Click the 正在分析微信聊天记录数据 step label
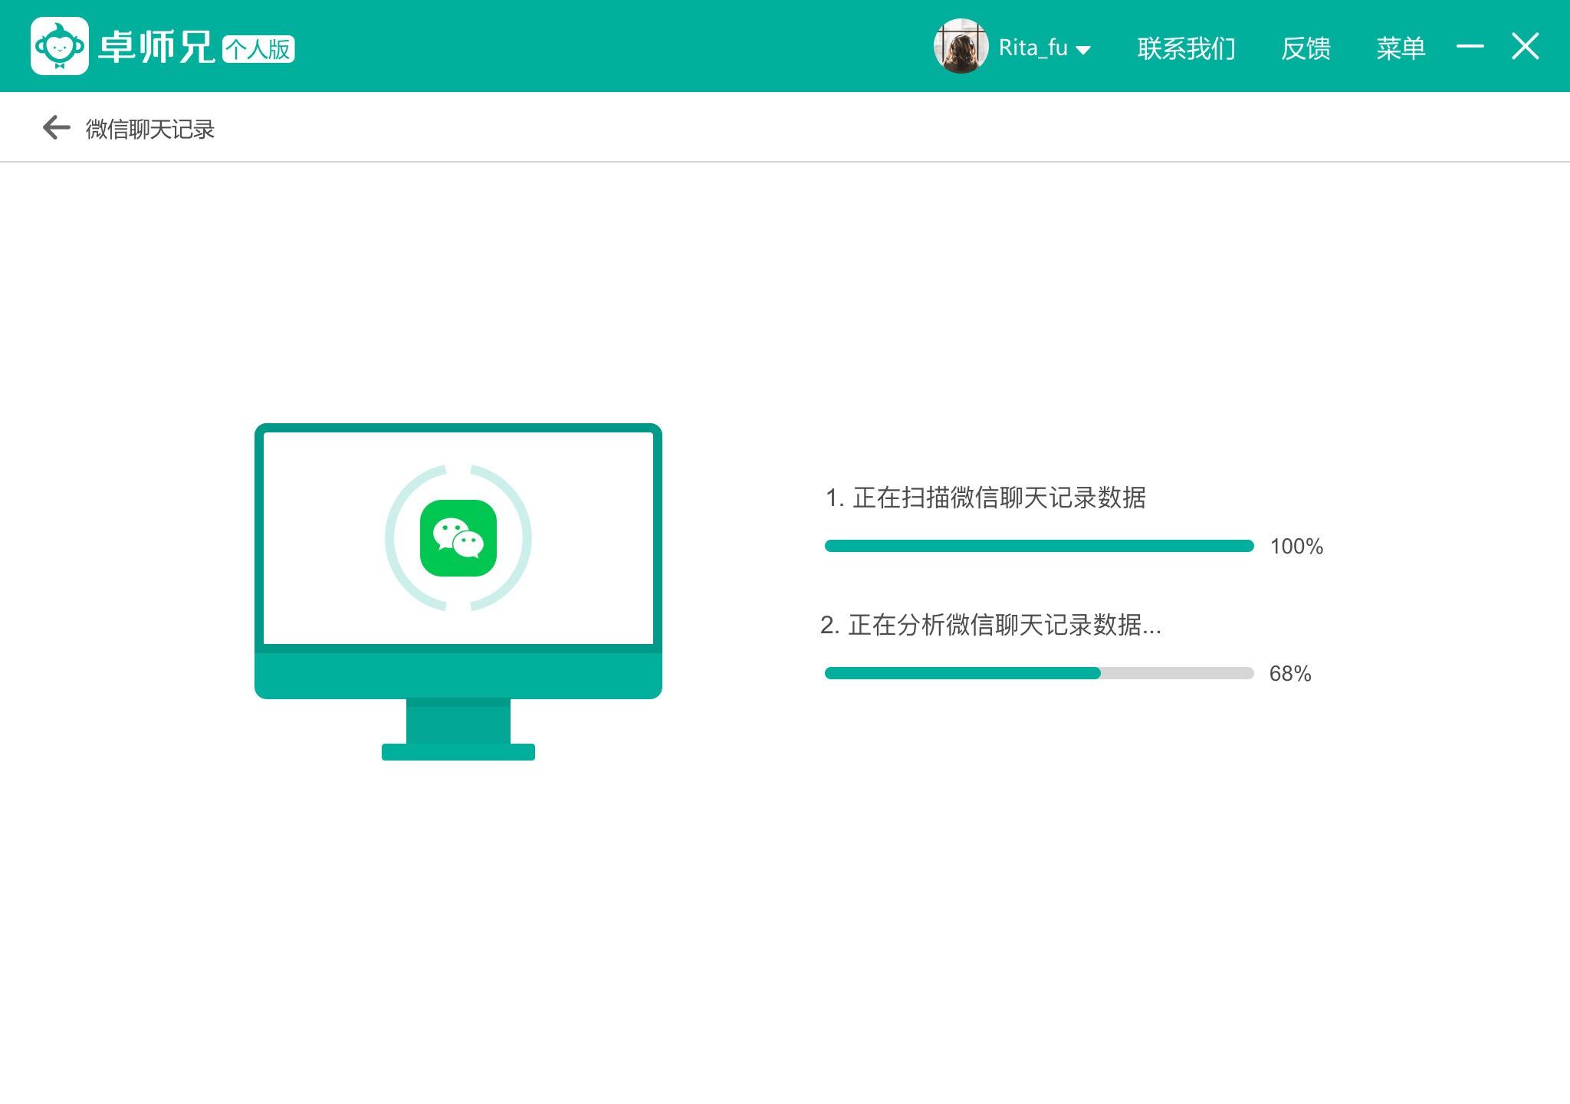This screenshot has height=1104, width=1570. [990, 625]
